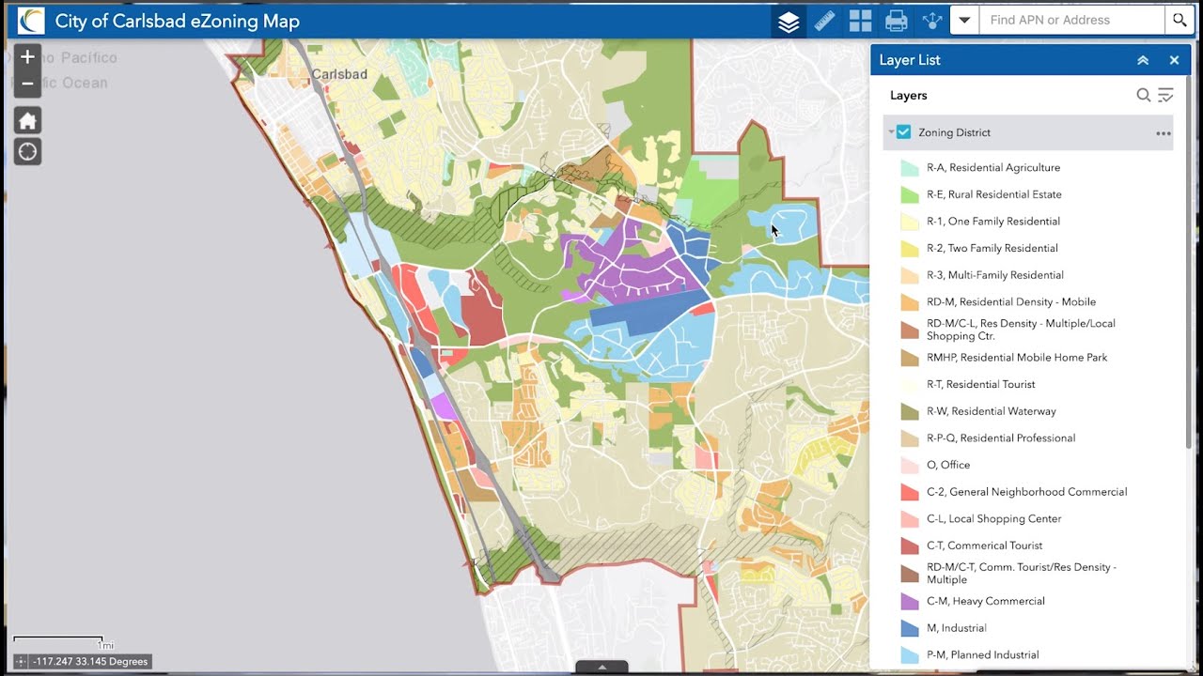The width and height of the screenshot is (1203, 676).
Task: Open the layers filter options icon
Action: (x=1165, y=95)
